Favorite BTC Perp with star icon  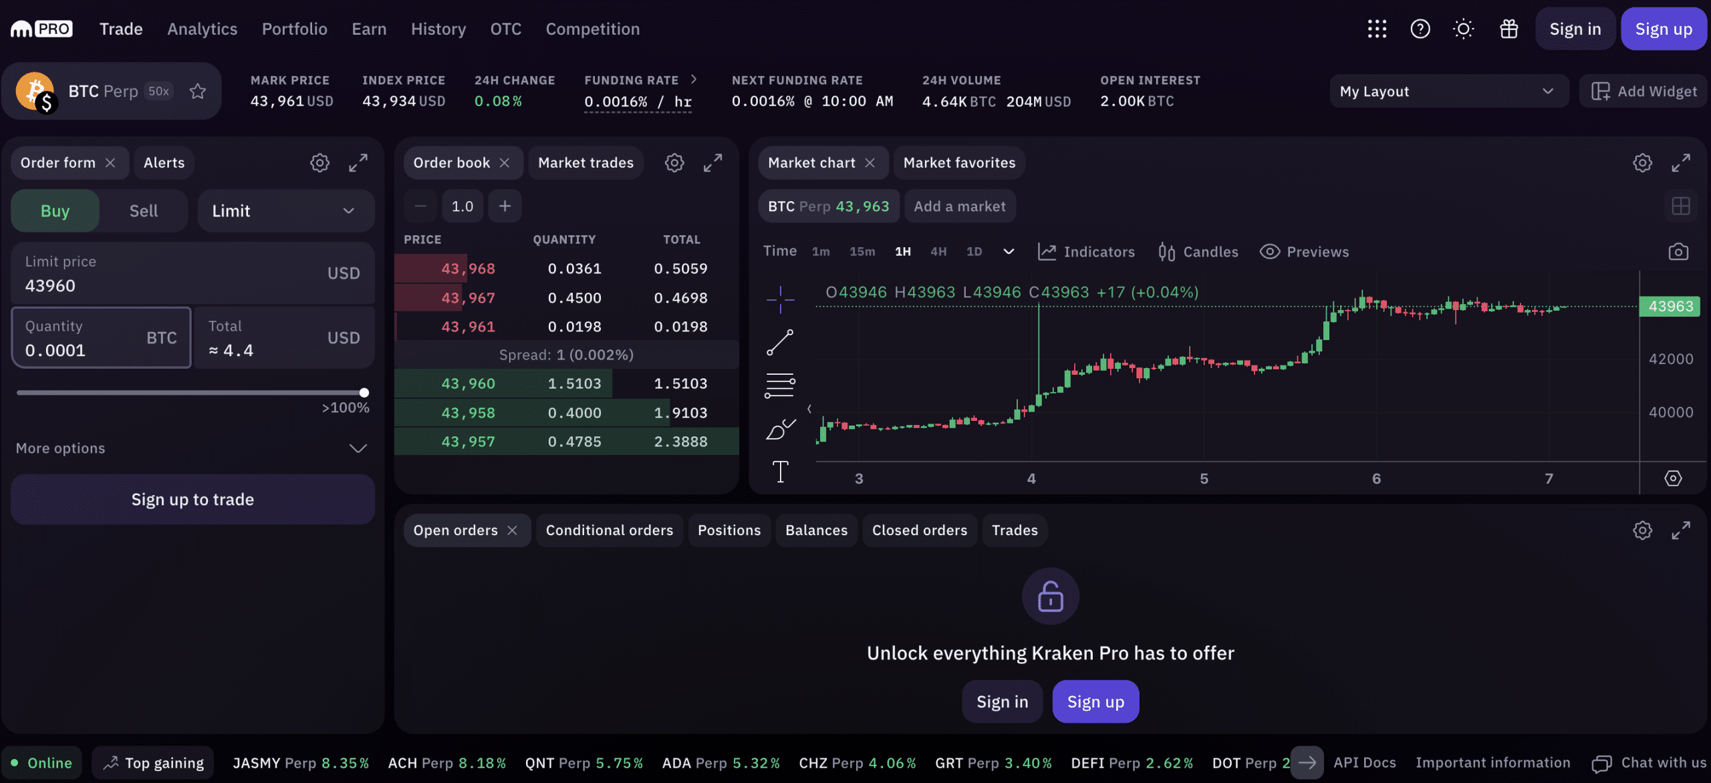coord(197,91)
